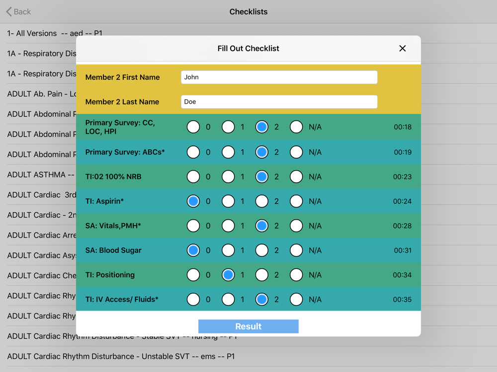Select 2 for Primary Survey: CC, LOC, HPI
Screen dimensions: 497x372
pos(262,127)
